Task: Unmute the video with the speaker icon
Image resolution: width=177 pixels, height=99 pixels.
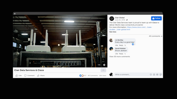Action: click(x=104, y=65)
